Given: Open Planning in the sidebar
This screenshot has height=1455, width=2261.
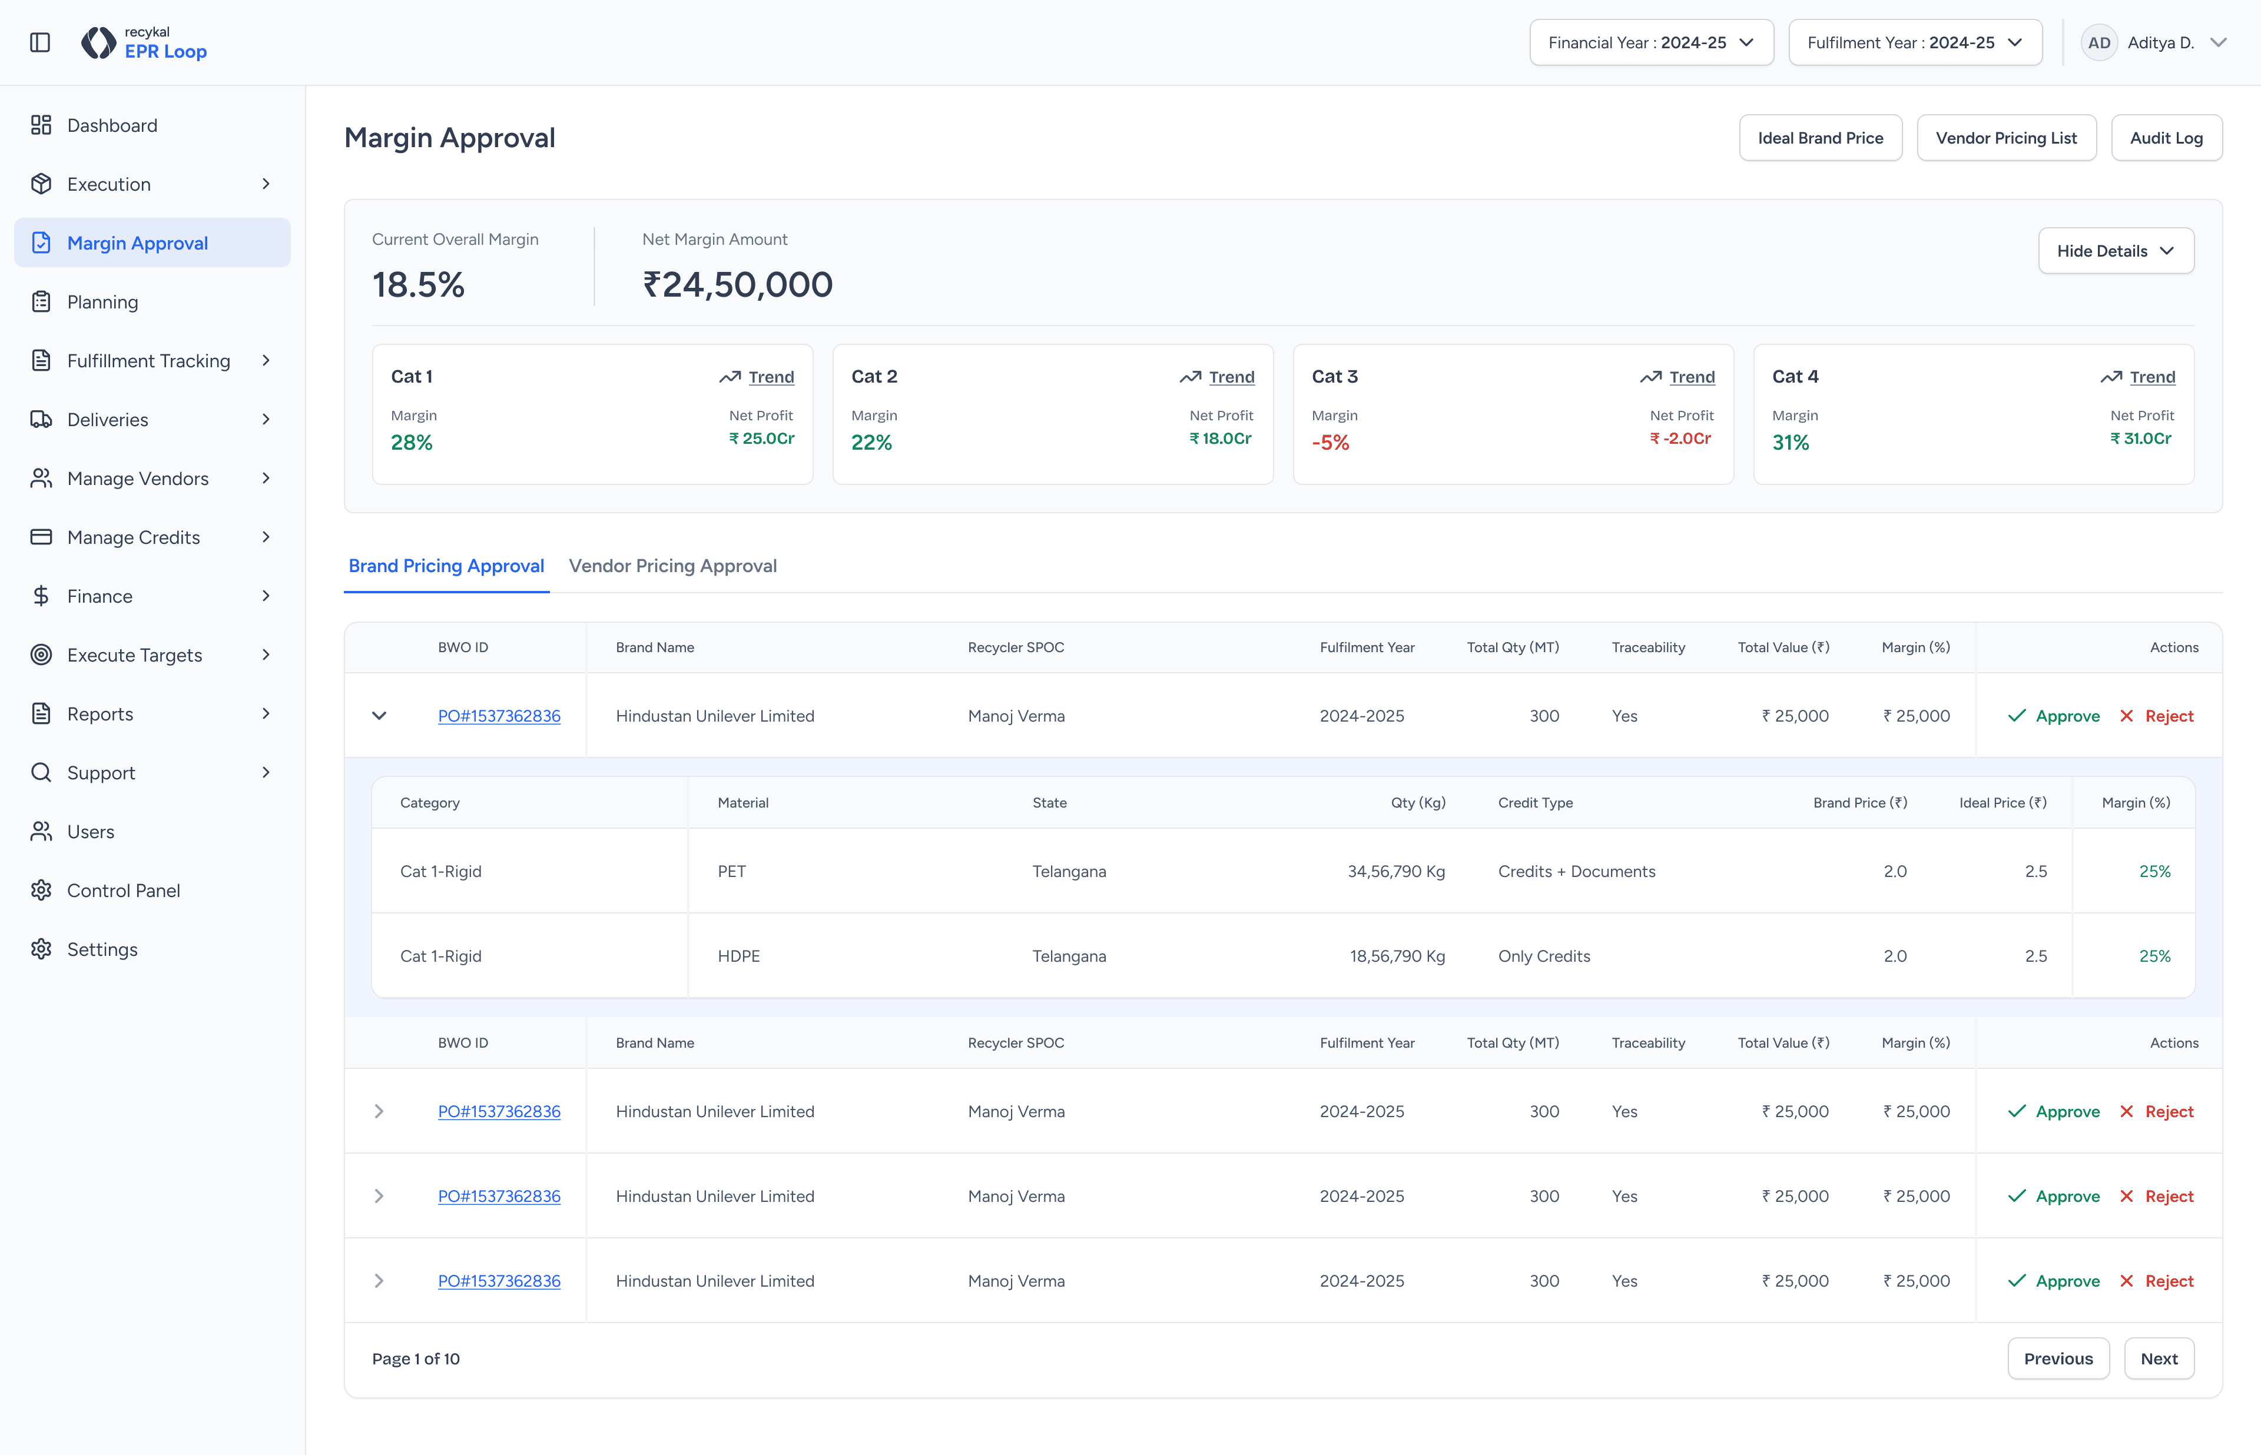Looking at the screenshot, I should 102,303.
